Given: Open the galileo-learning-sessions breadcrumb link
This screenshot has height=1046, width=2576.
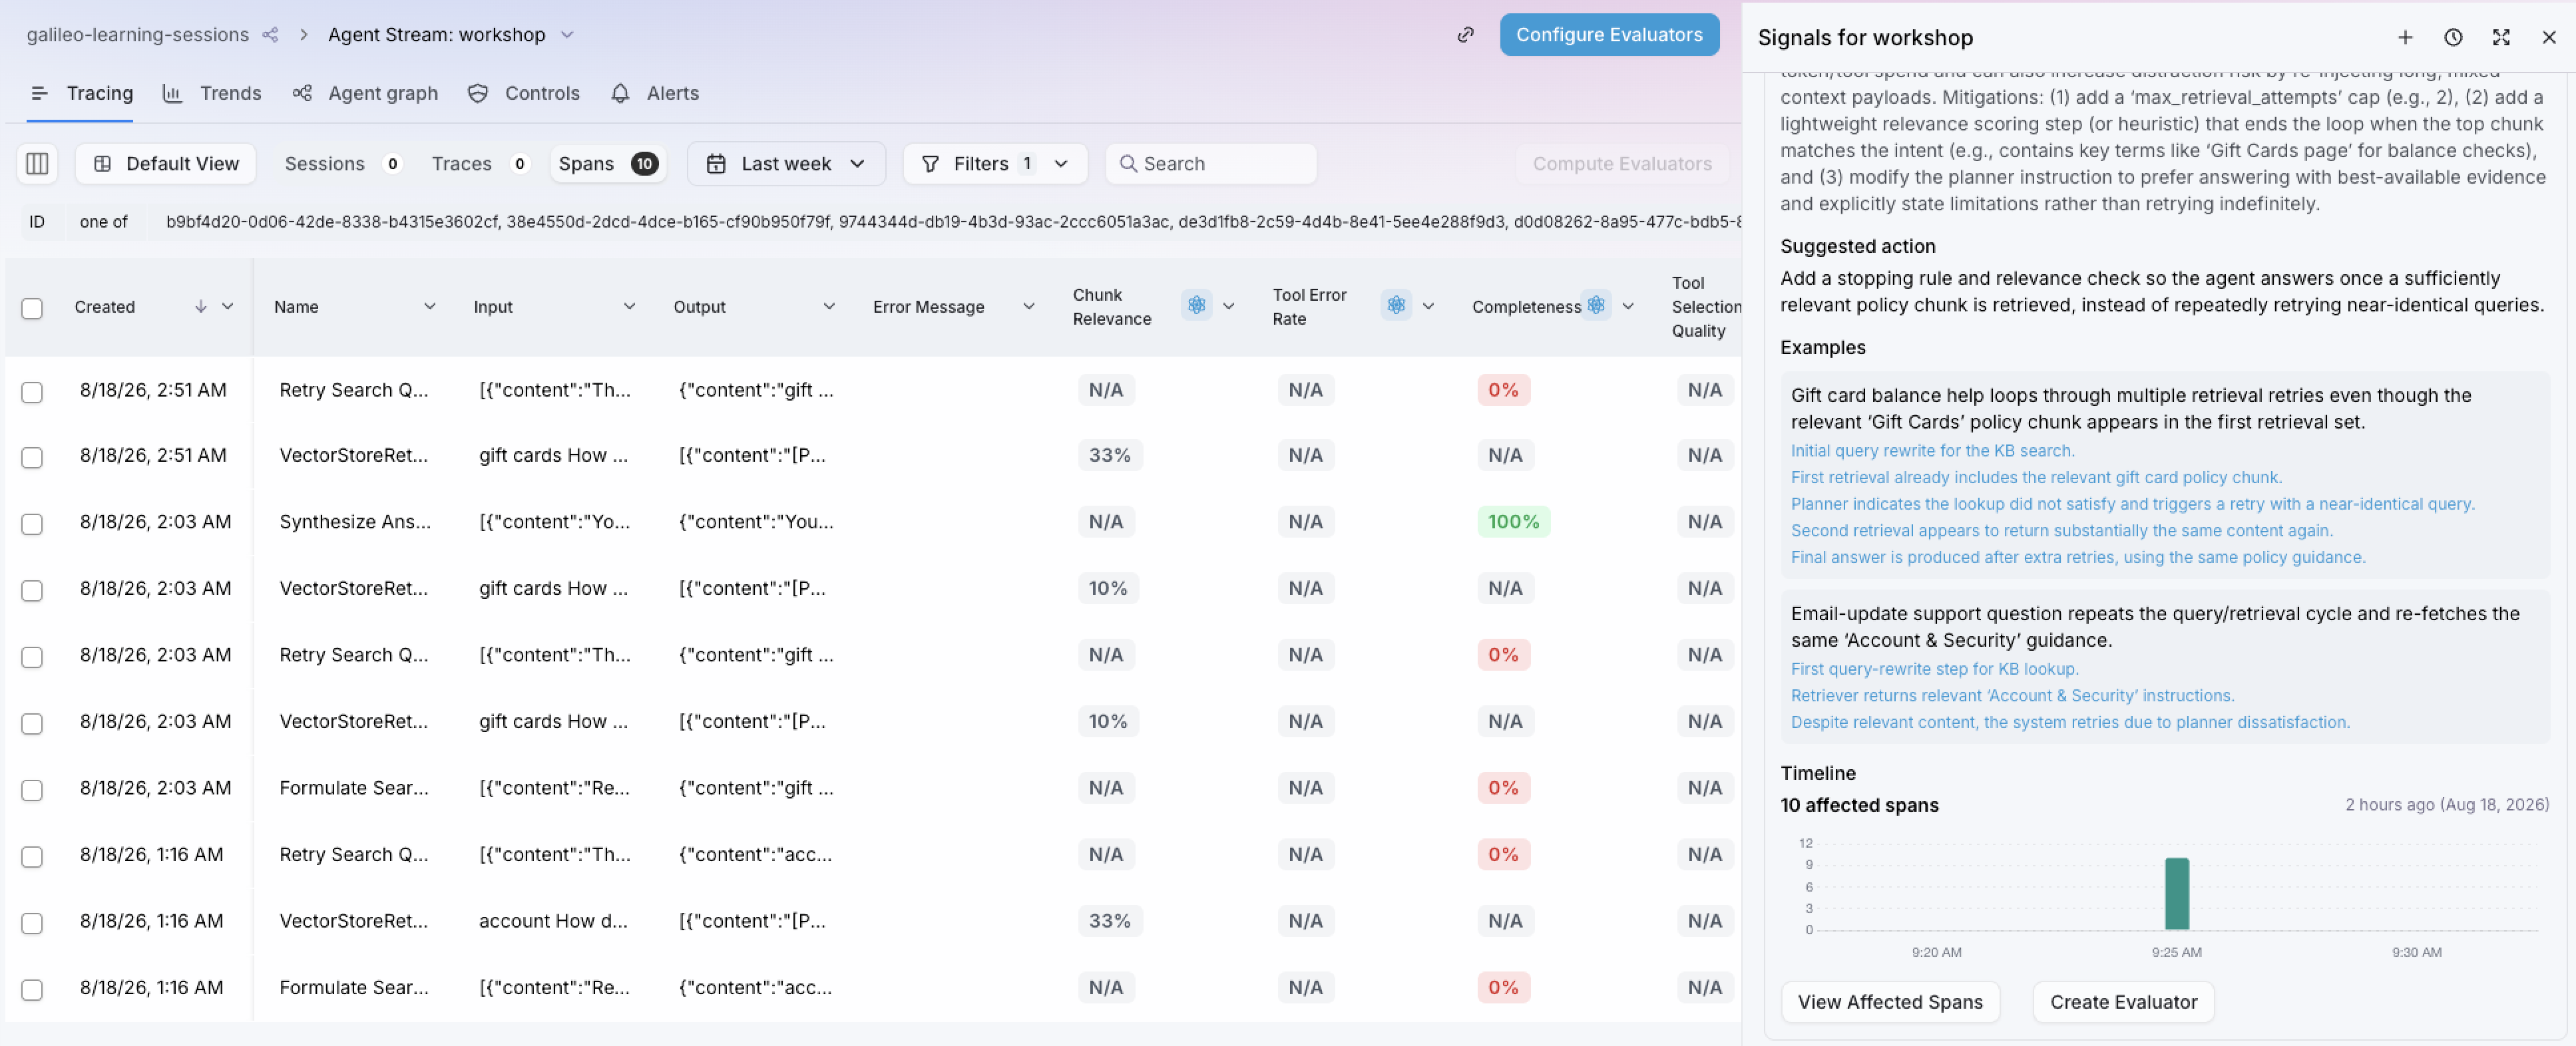Looking at the screenshot, I should click(138, 35).
